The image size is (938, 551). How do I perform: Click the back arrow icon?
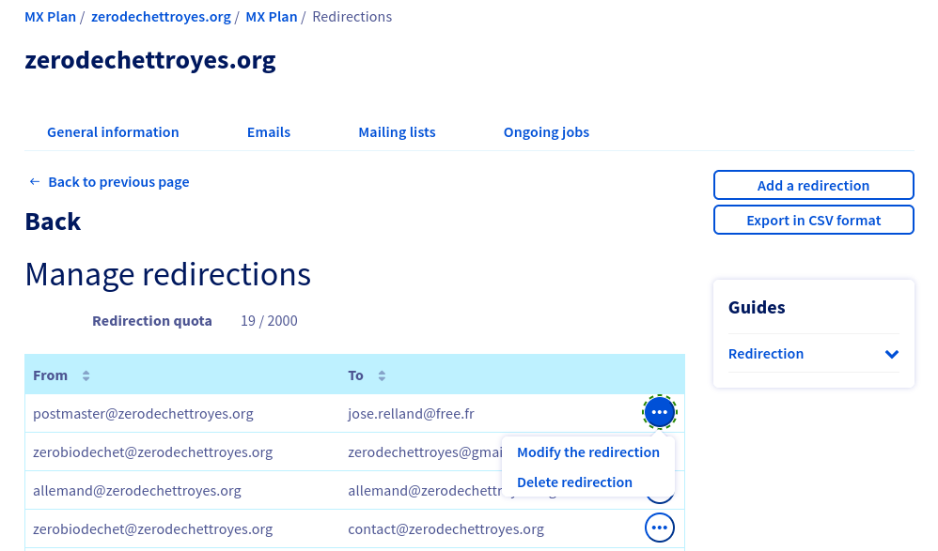tap(35, 182)
